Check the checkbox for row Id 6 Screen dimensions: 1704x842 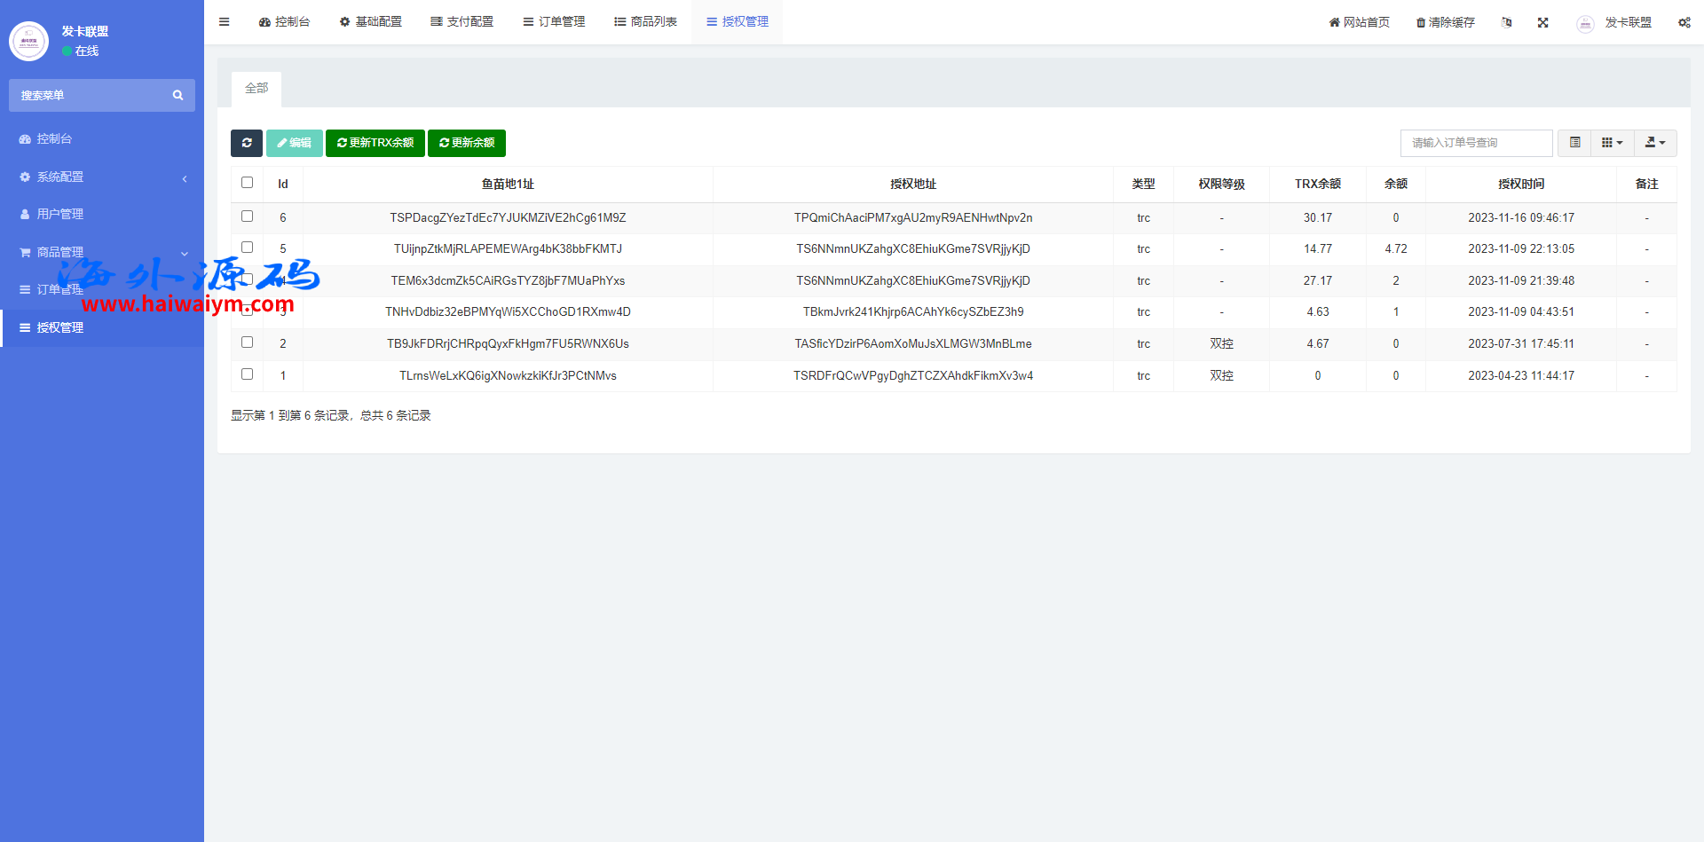[x=248, y=216]
